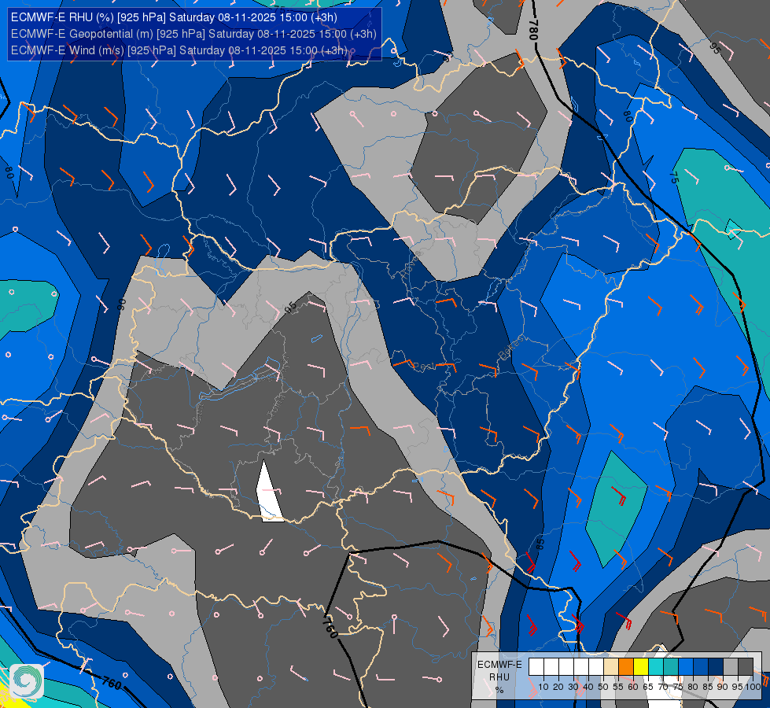The height and width of the screenshot is (708, 770).
Task: Click the legend tick label '70'
Action: coord(663,687)
